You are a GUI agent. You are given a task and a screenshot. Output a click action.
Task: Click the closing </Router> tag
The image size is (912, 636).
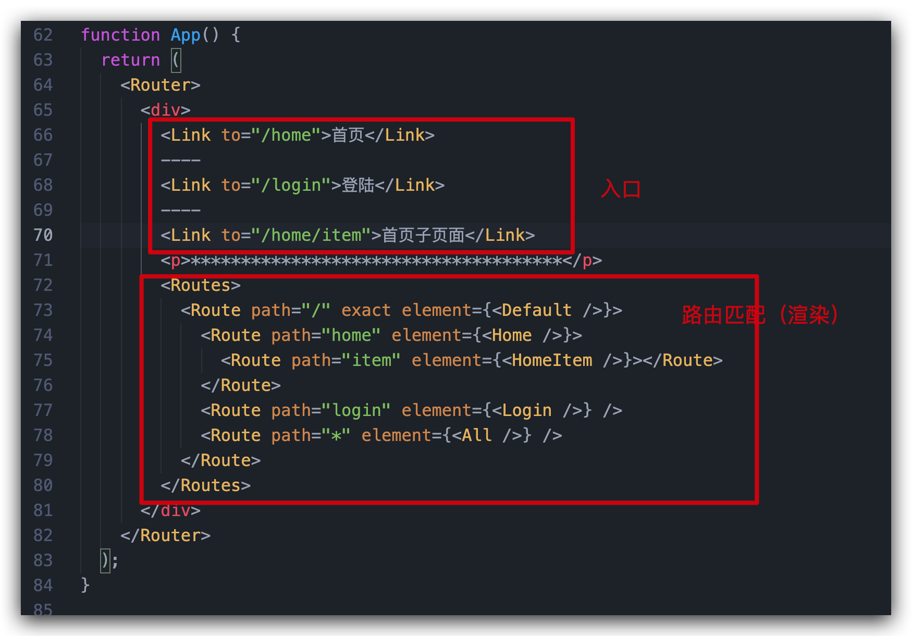click(x=166, y=535)
